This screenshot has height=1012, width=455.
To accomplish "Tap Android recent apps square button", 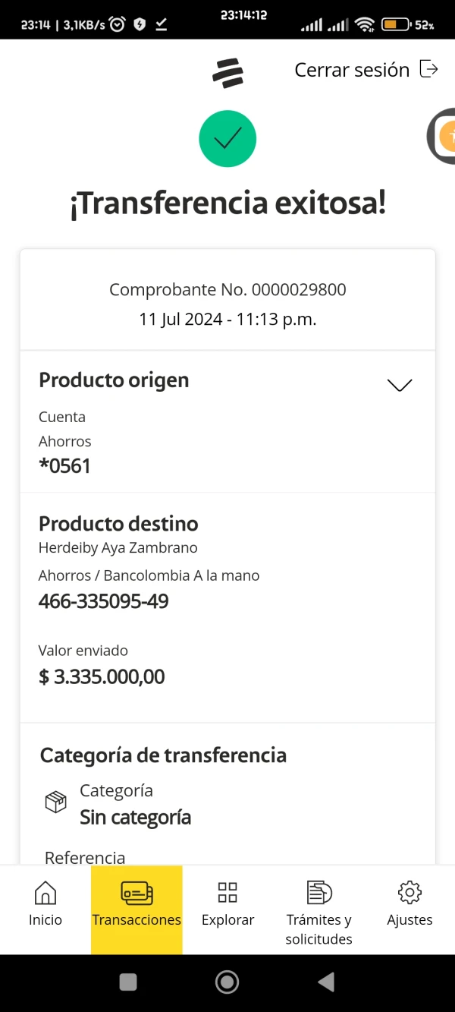I will 128,982.
